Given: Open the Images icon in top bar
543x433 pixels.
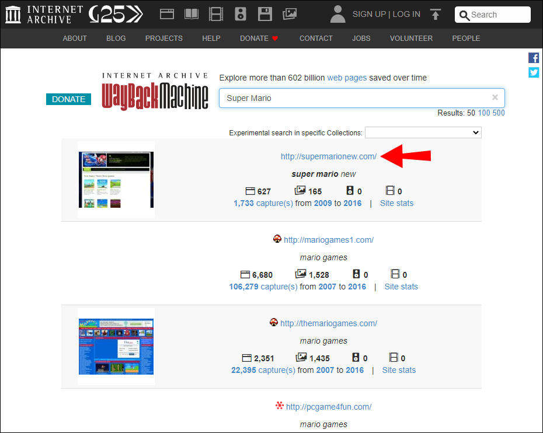Looking at the screenshot, I should 290,14.
